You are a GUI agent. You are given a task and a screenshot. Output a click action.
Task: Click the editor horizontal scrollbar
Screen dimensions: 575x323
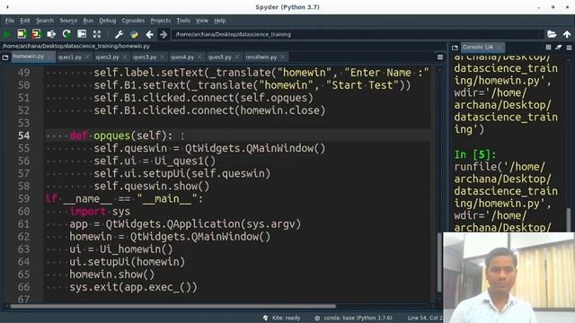point(172,306)
